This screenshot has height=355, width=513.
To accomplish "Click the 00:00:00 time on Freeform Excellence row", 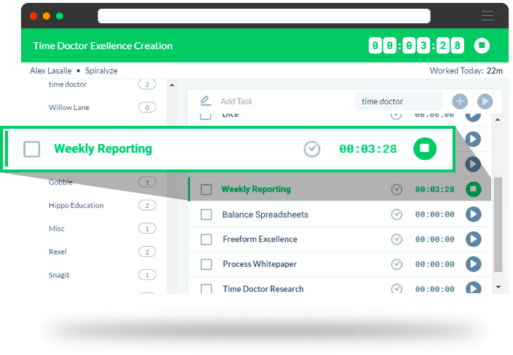I will [x=434, y=239].
